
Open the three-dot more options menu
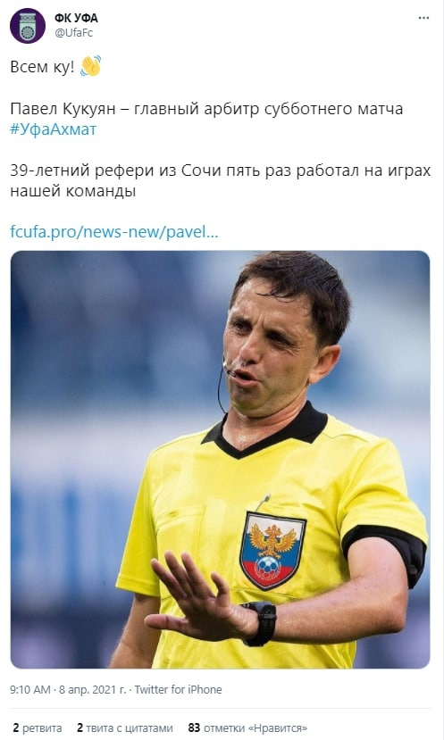click(x=423, y=18)
